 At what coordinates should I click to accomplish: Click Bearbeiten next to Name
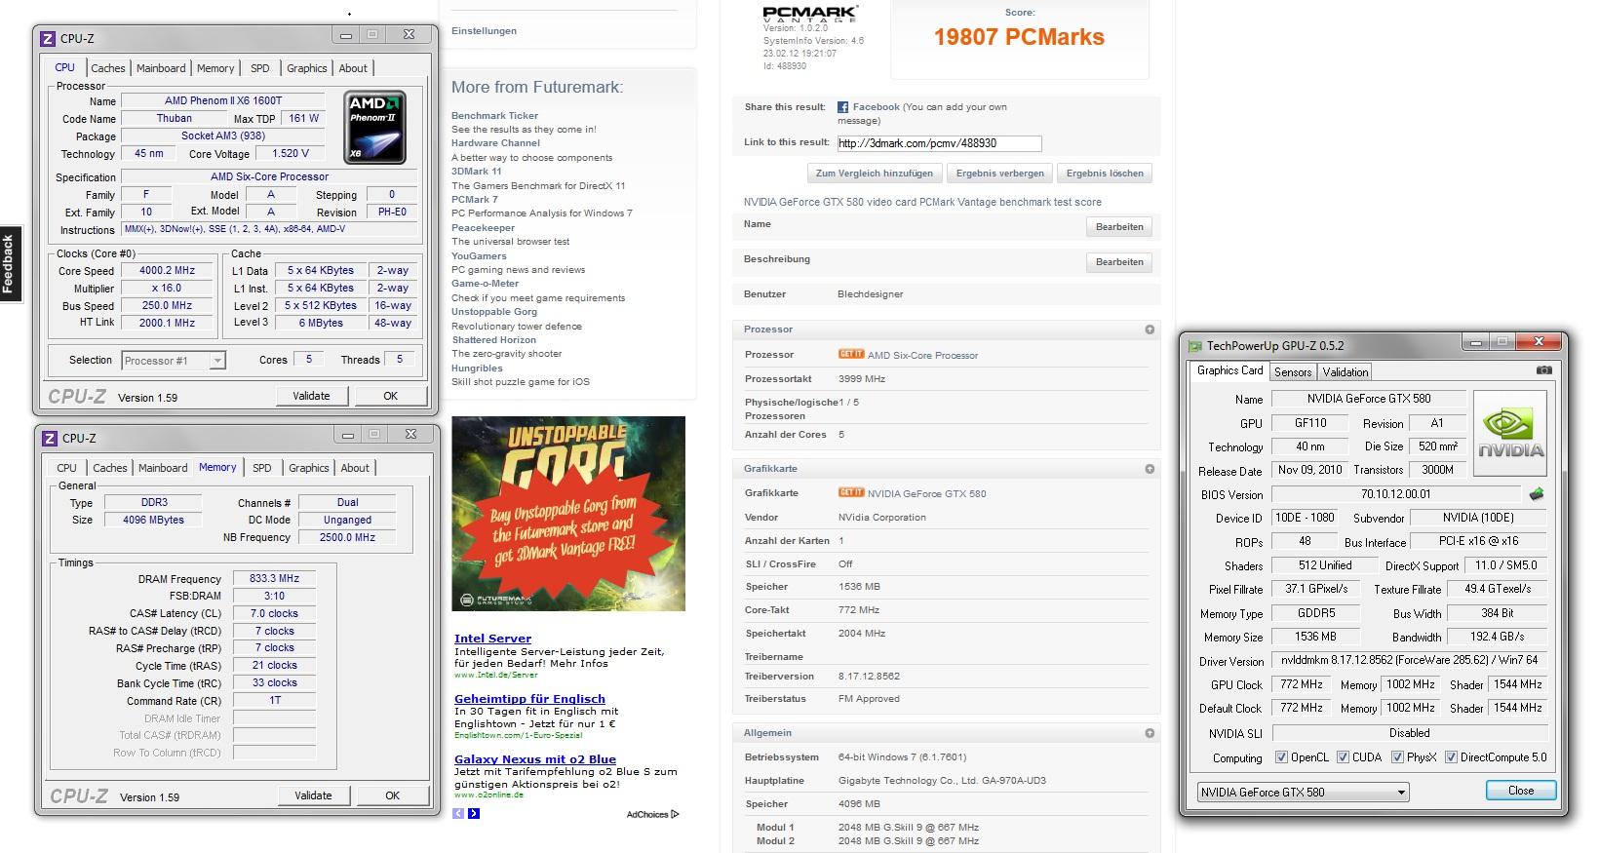point(1119,227)
